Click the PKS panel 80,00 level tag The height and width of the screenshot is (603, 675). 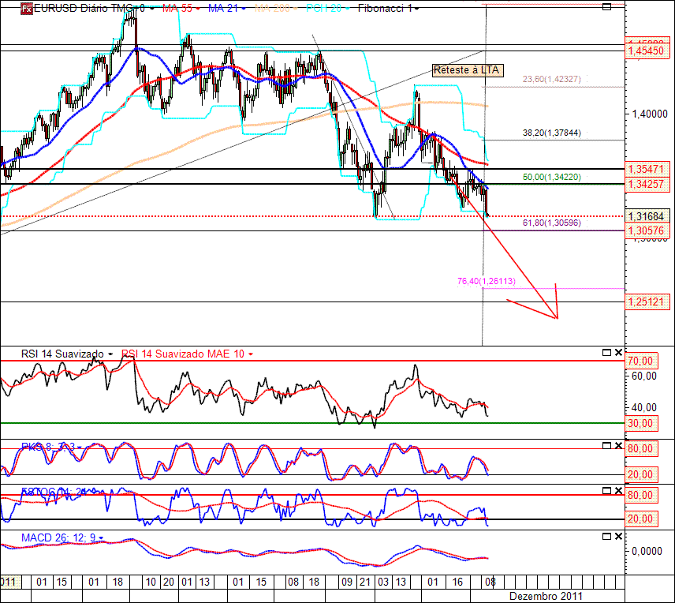640,448
